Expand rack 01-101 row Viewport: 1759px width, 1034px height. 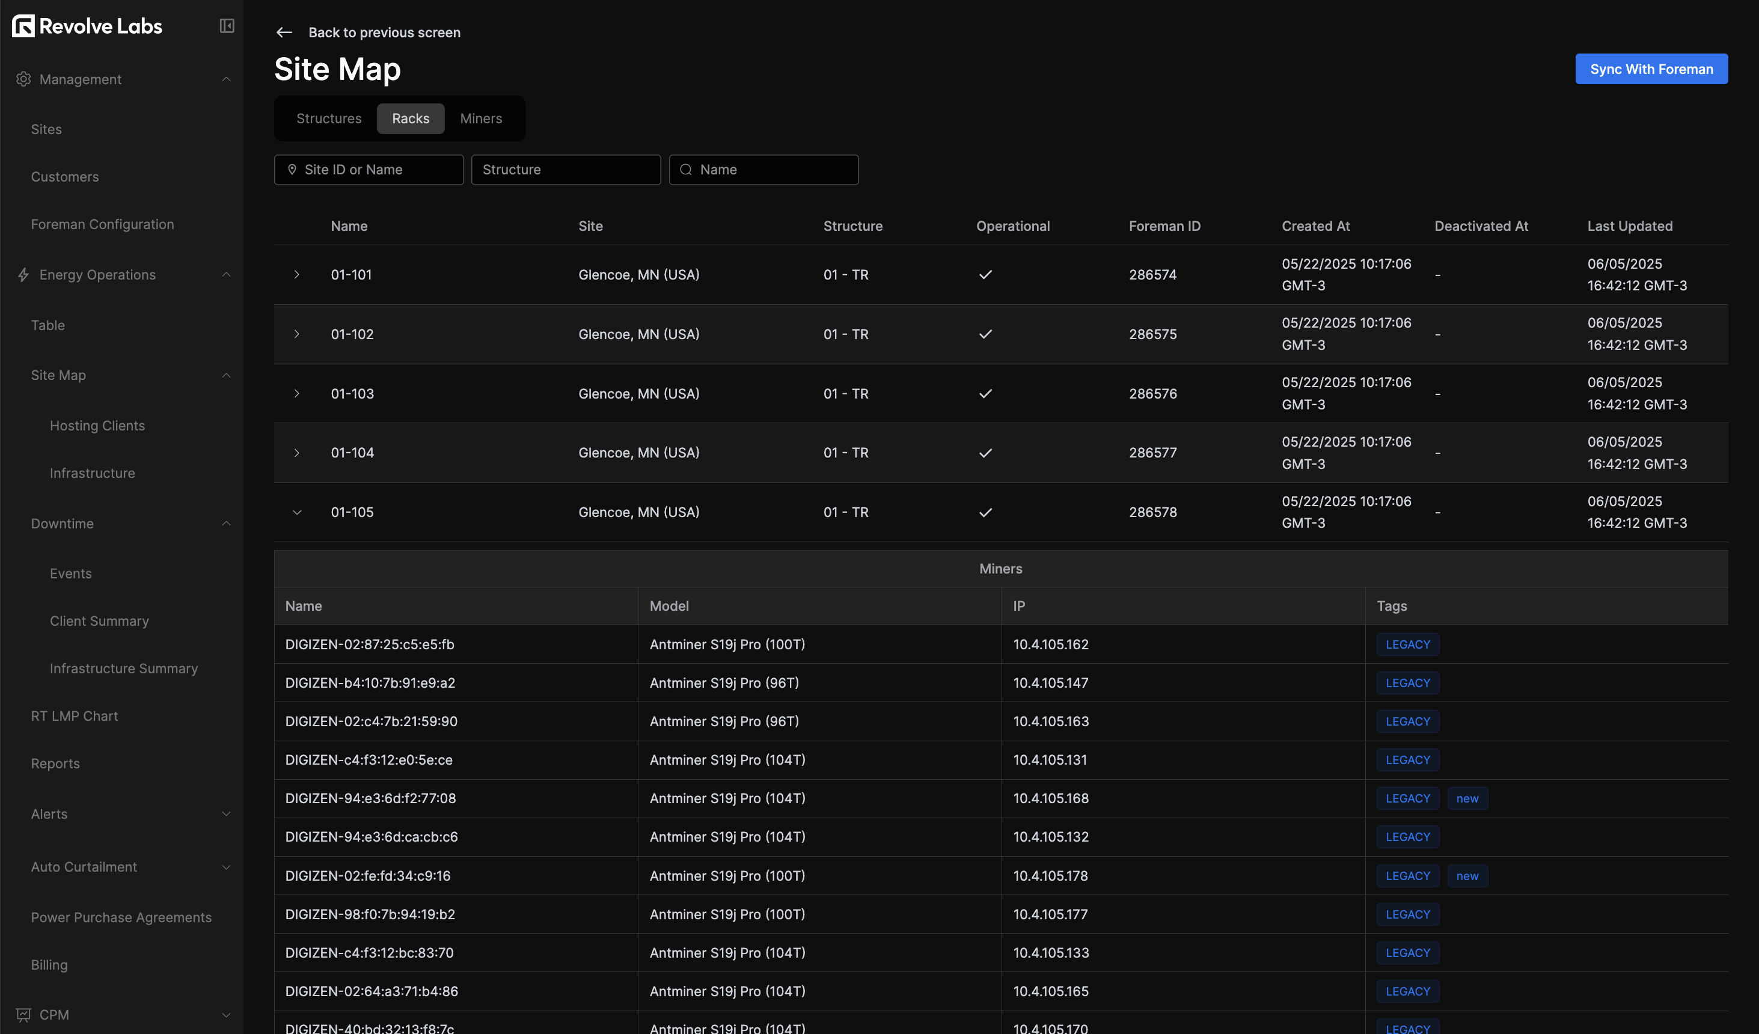(x=296, y=274)
